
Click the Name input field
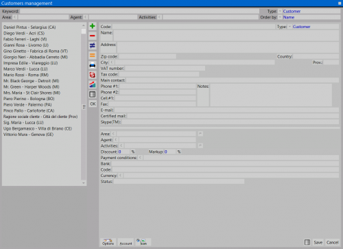[226, 36]
